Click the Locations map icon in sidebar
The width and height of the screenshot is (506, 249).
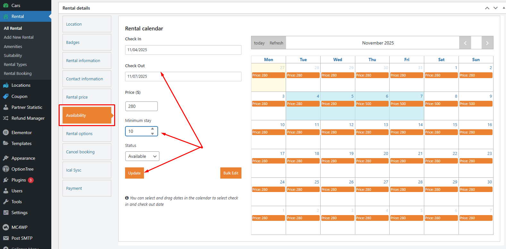[x=6, y=85]
